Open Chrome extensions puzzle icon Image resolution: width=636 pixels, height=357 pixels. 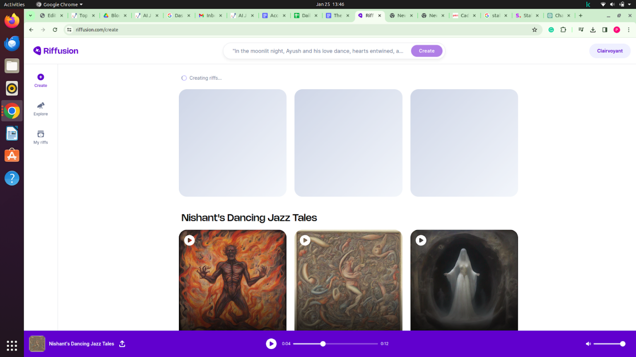(x=563, y=30)
